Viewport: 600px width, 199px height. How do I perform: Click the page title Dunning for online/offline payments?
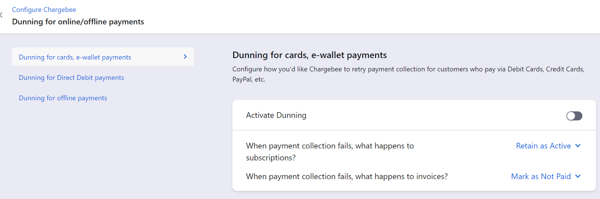pos(78,22)
